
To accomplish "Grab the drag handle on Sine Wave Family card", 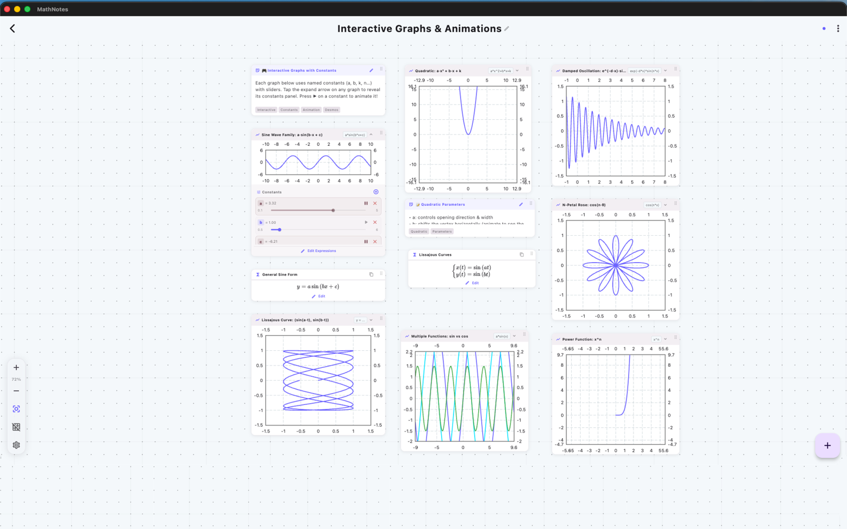I will [381, 133].
